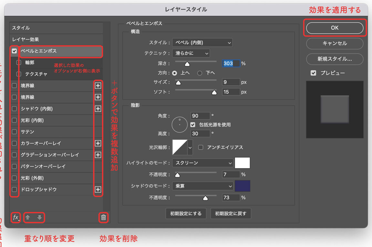This screenshot has height=247, width=372.
Task: Click the 初期設定にする button
Action: [x=186, y=213]
